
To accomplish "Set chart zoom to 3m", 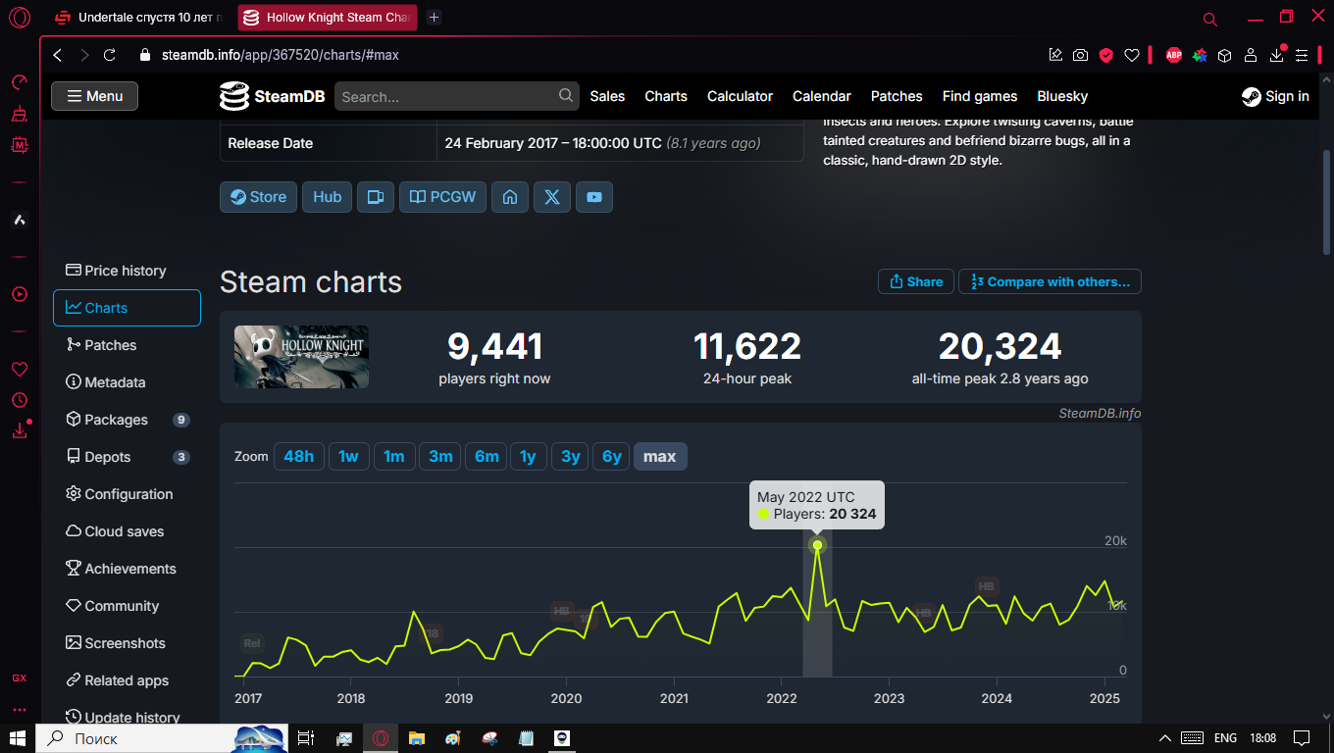I will click(440, 457).
